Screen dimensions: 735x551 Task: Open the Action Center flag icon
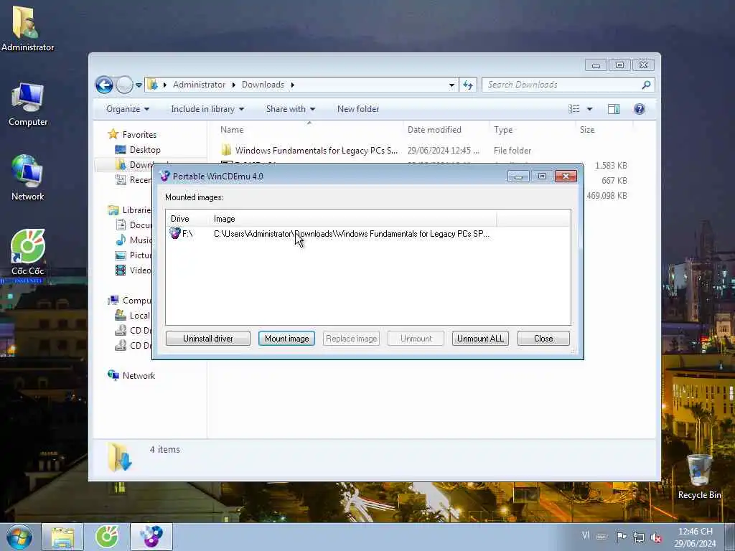point(621,537)
